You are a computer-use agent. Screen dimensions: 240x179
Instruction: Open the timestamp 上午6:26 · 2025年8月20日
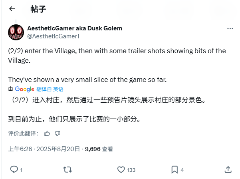click(44, 149)
